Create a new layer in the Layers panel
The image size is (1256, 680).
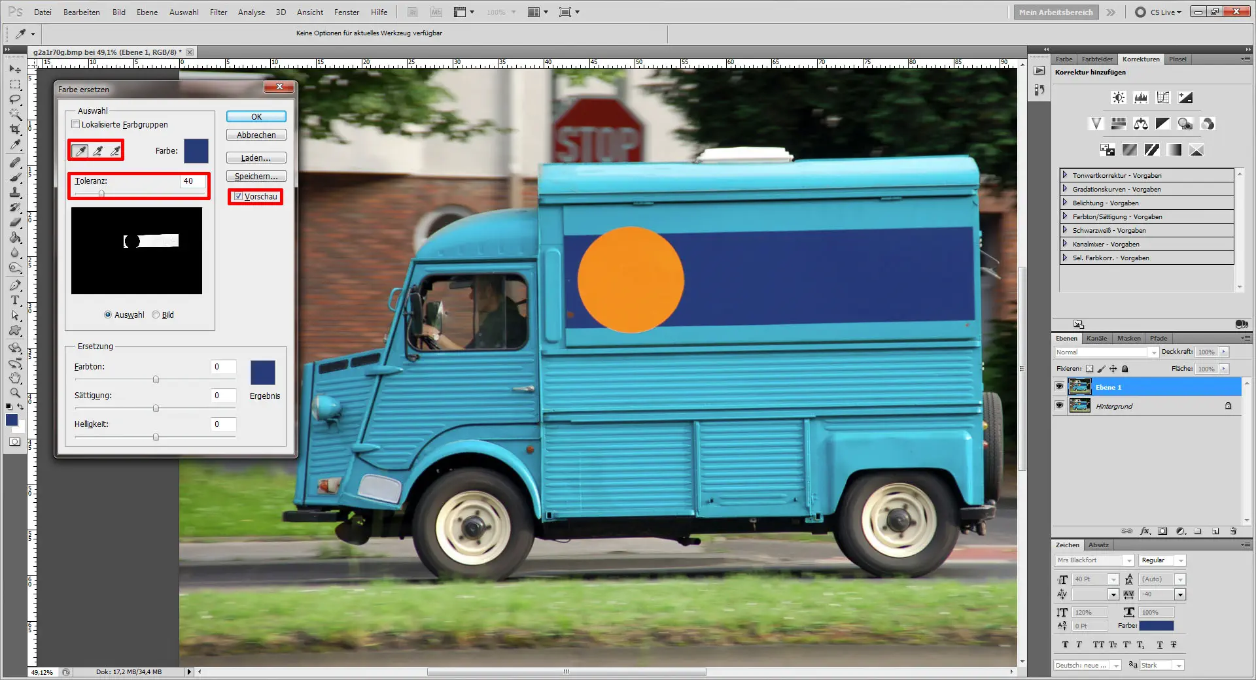click(1215, 531)
